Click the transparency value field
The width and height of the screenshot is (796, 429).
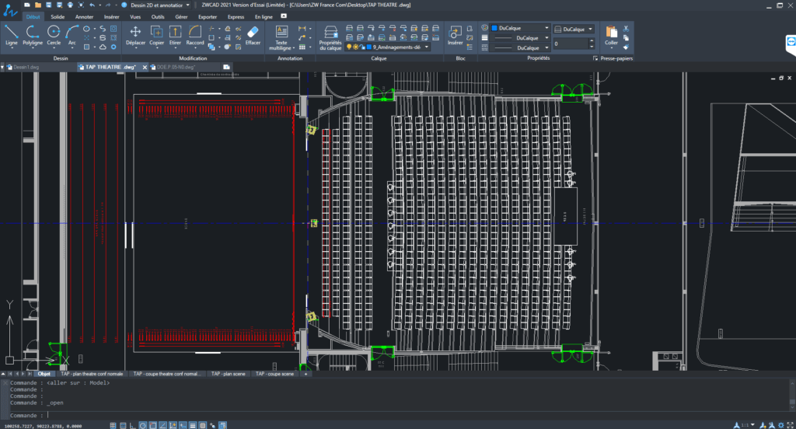coord(570,44)
